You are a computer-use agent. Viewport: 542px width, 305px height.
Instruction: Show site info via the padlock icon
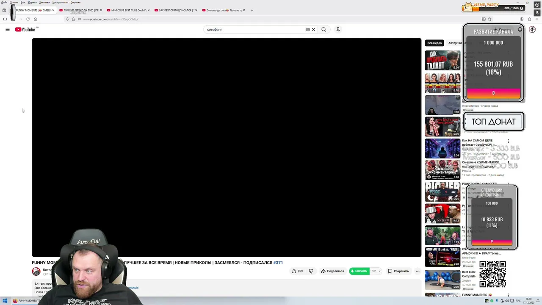(73, 19)
